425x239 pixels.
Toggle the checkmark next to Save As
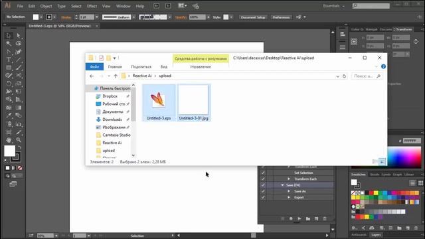click(263, 191)
